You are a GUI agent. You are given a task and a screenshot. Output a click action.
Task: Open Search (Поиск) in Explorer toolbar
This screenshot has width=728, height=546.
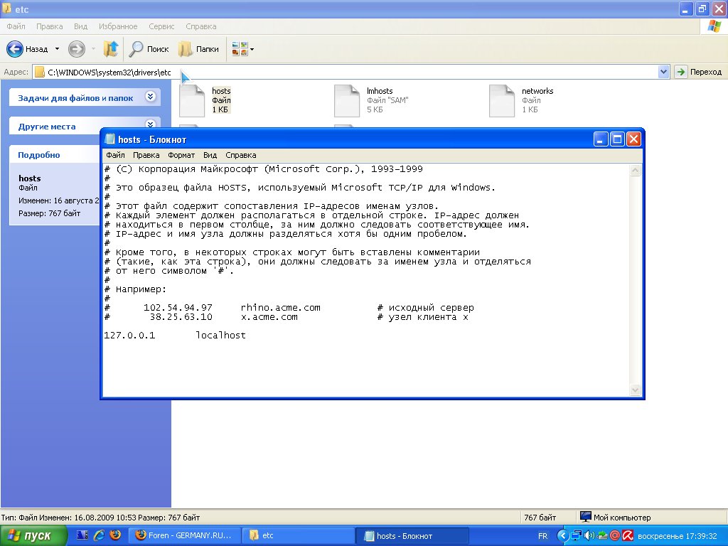coord(149,49)
